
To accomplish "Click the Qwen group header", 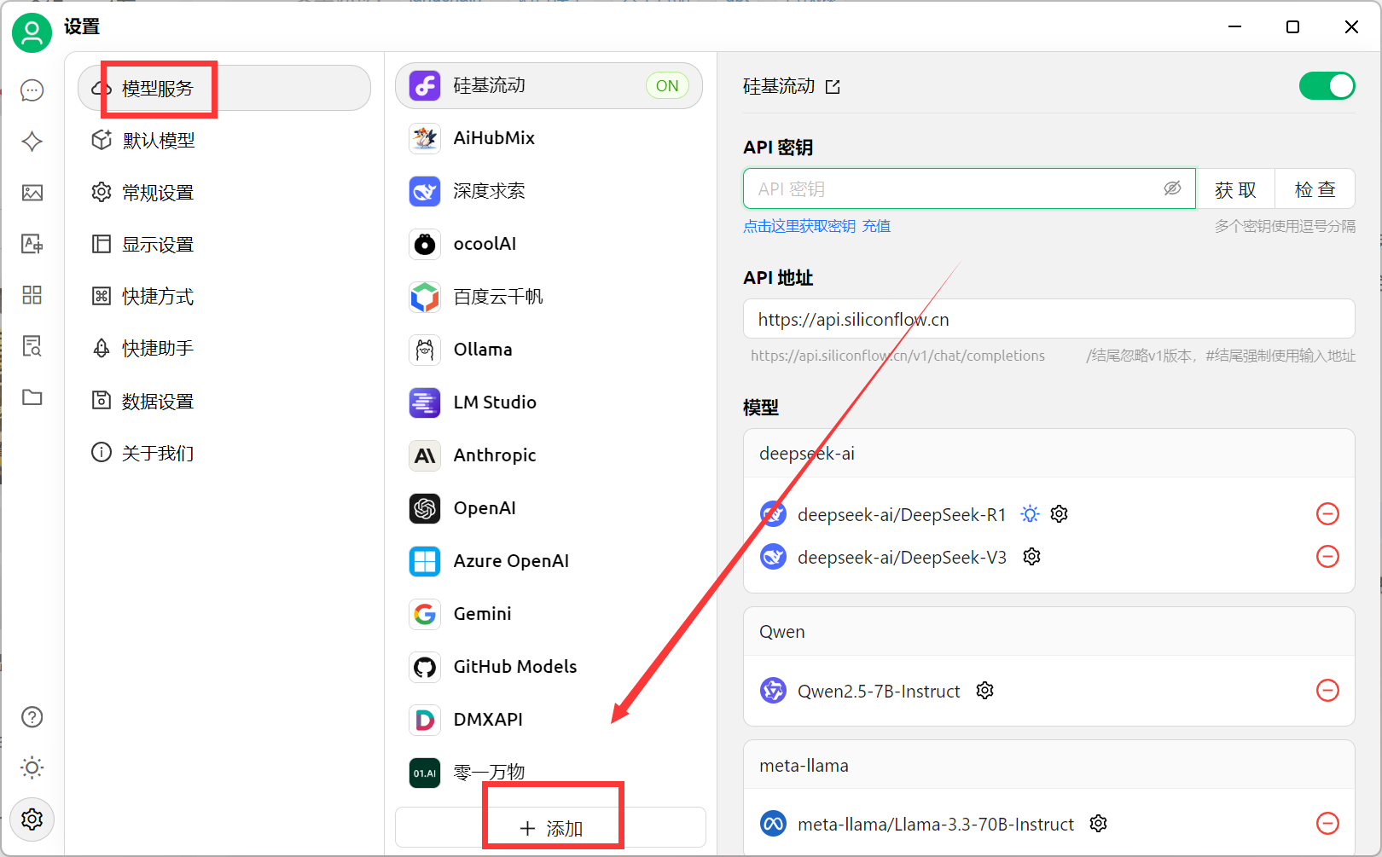I will 1049,632.
